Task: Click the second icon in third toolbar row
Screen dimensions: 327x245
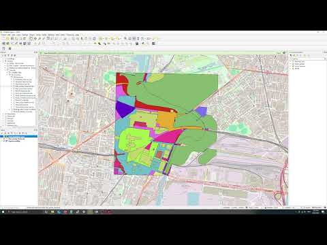Action: (10, 48)
